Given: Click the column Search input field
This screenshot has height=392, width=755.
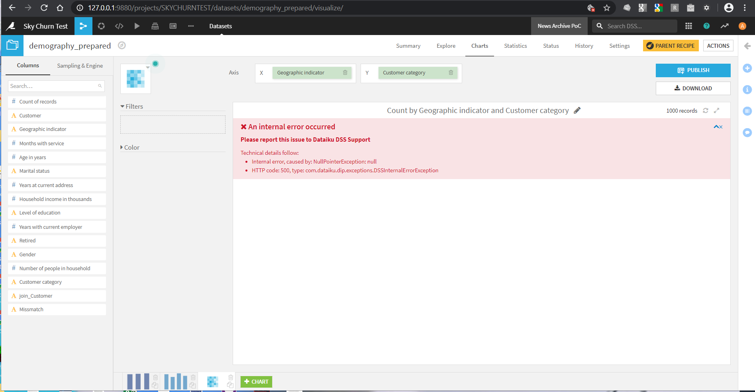Looking at the screenshot, I should [56, 86].
